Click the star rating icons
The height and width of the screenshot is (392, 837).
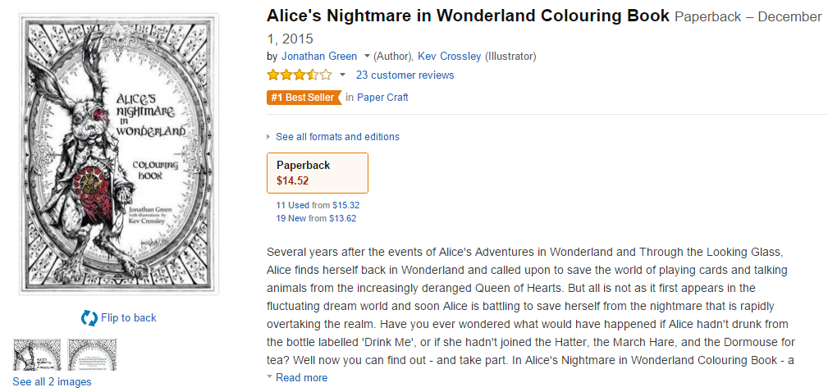click(299, 75)
